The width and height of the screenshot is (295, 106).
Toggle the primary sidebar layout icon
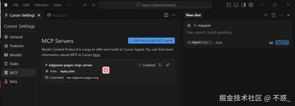[229, 5]
